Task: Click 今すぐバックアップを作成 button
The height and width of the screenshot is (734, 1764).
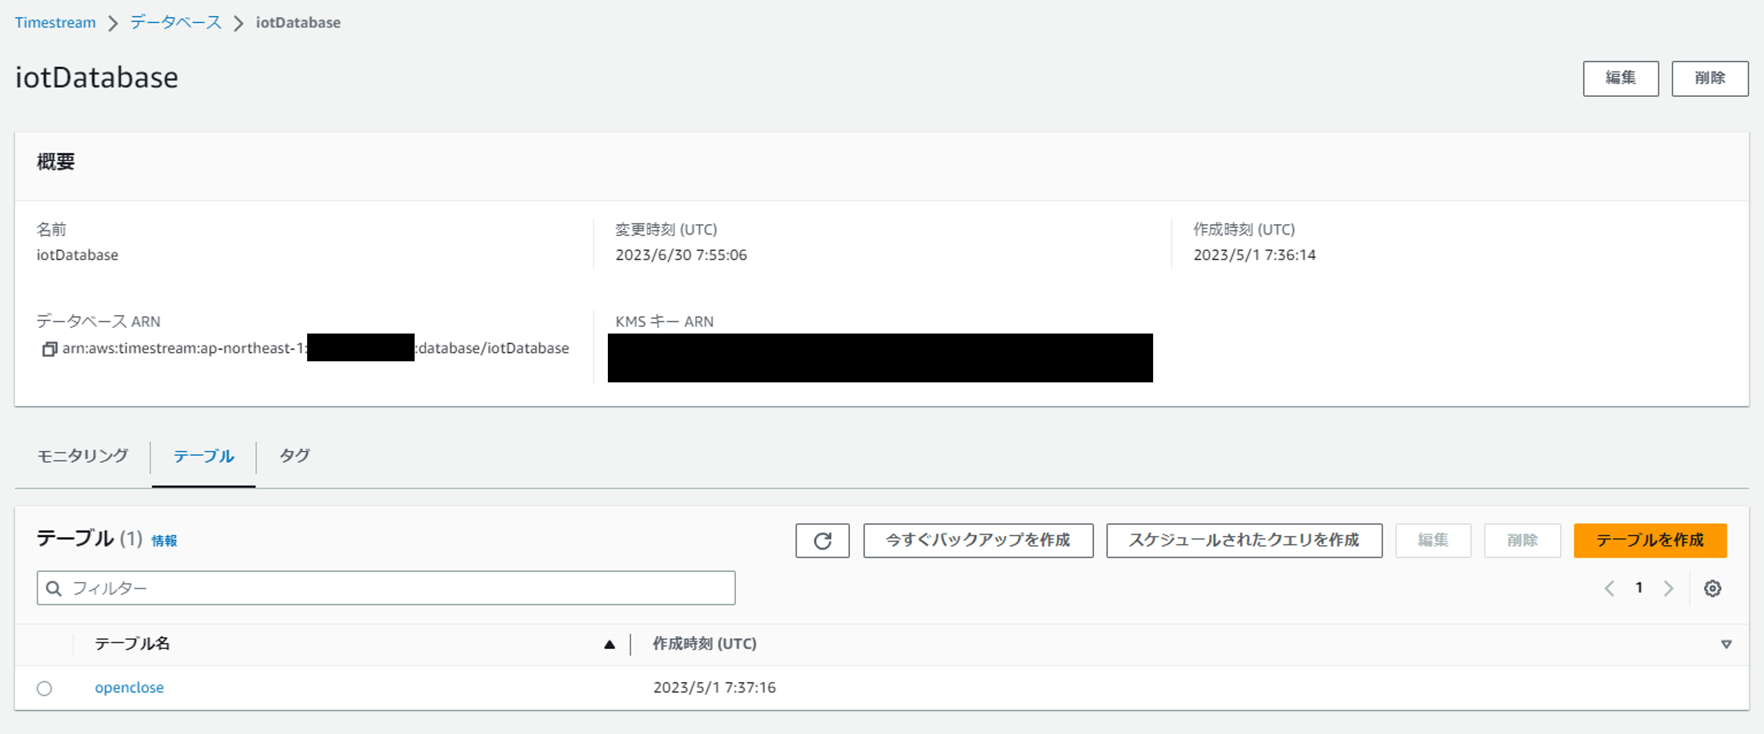Action: (977, 540)
